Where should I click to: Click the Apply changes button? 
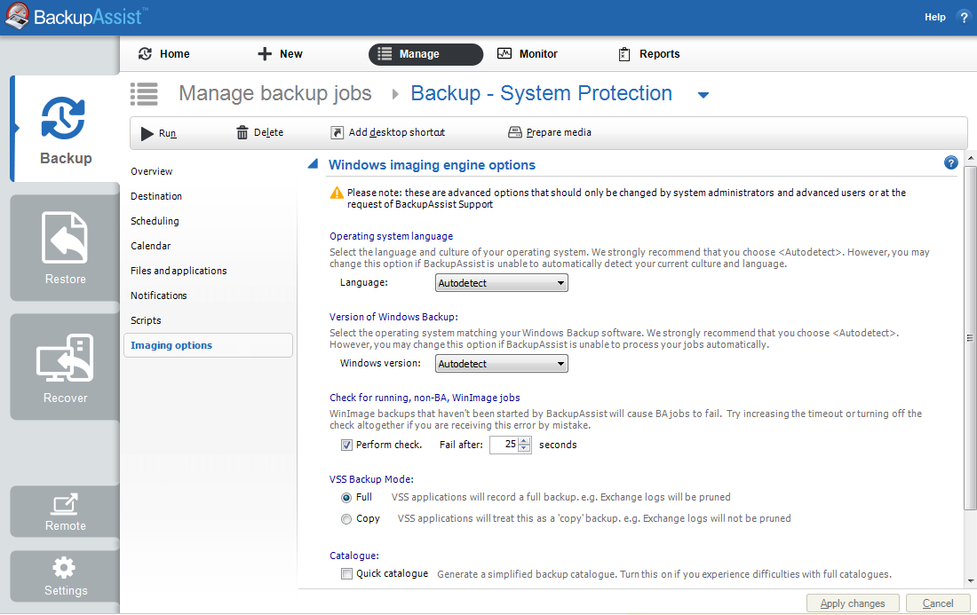[853, 603]
